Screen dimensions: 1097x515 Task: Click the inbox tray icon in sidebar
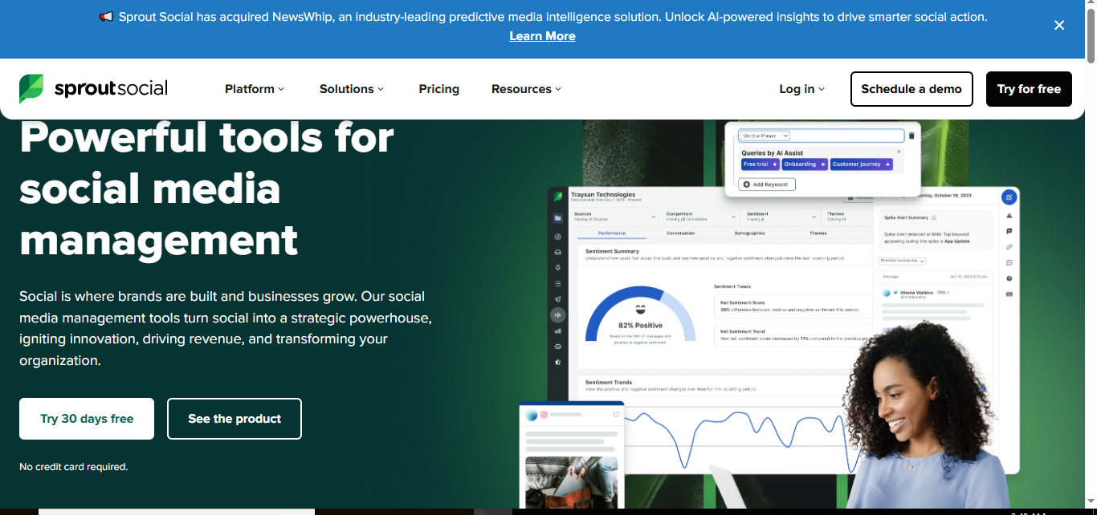[558, 253]
